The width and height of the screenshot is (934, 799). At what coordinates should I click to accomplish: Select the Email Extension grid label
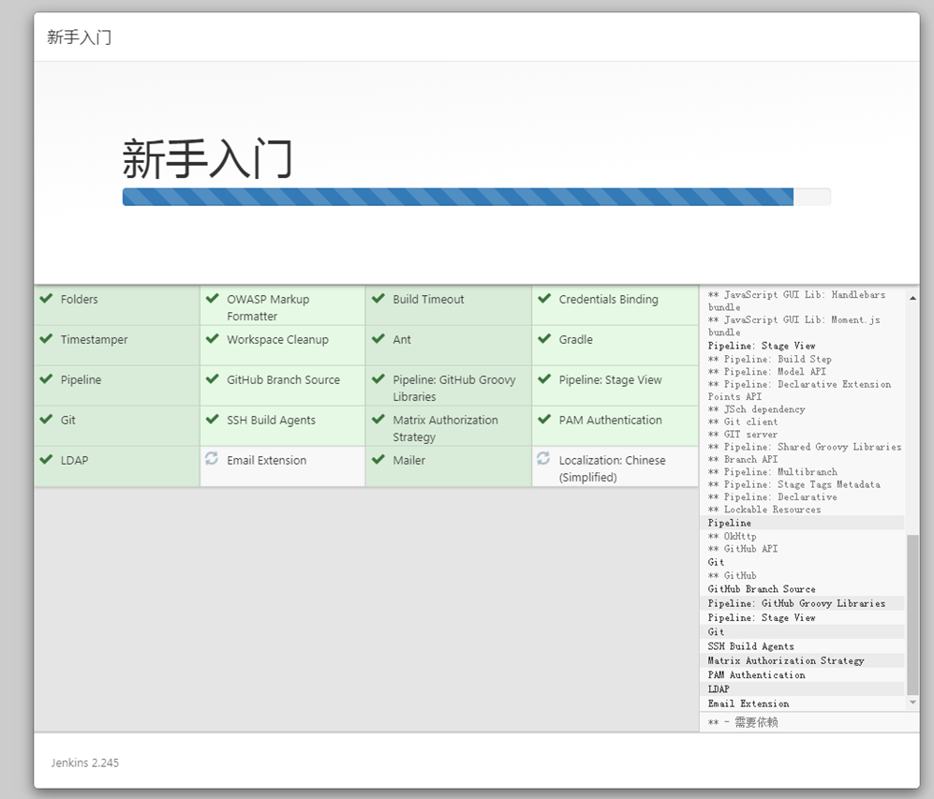click(x=266, y=460)
